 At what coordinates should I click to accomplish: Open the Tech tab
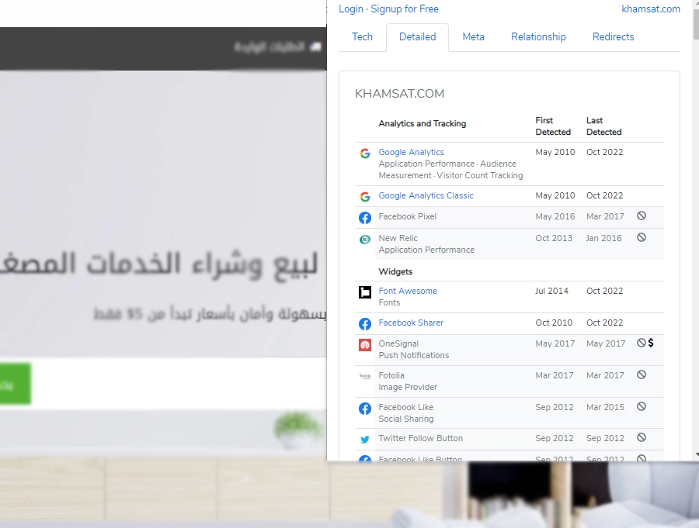[x=362, y=37]
